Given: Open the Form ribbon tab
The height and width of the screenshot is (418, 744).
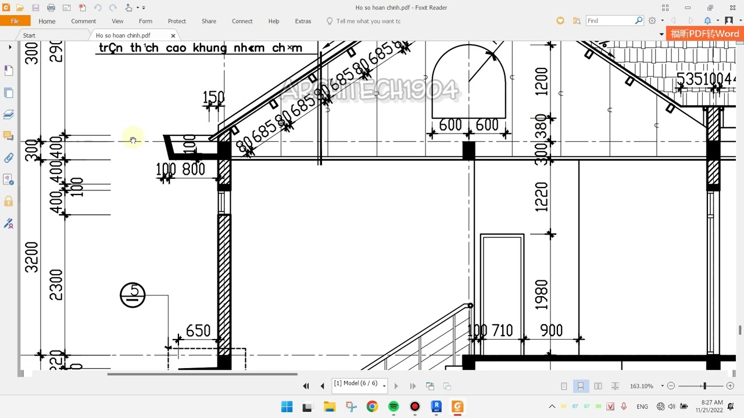Looking at the screenshot, I should pos(145,21).
